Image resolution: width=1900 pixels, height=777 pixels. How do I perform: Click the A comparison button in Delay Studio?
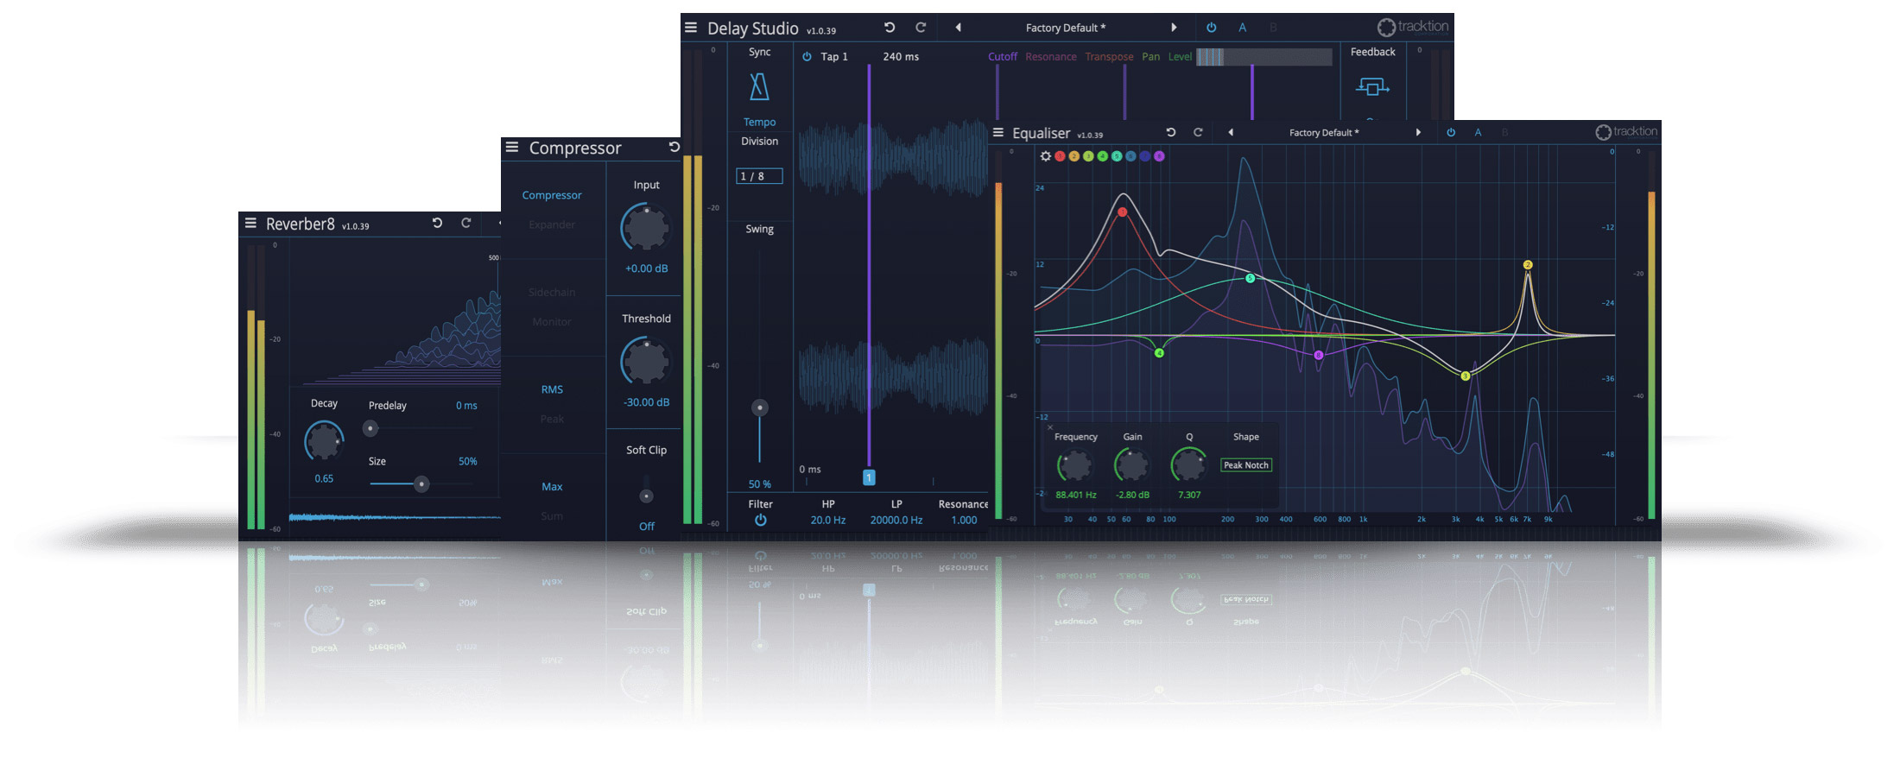pos(1242,27)
